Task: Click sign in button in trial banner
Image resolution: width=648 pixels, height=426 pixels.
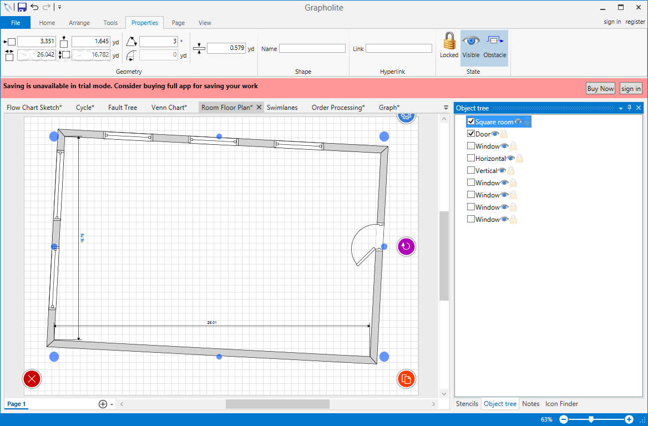Action: point(631,88)
